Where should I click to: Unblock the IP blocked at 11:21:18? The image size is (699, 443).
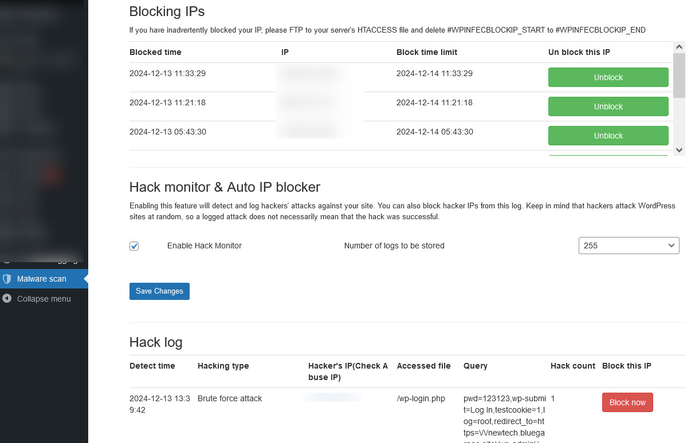pyautogui.click(x=608, y=106)
